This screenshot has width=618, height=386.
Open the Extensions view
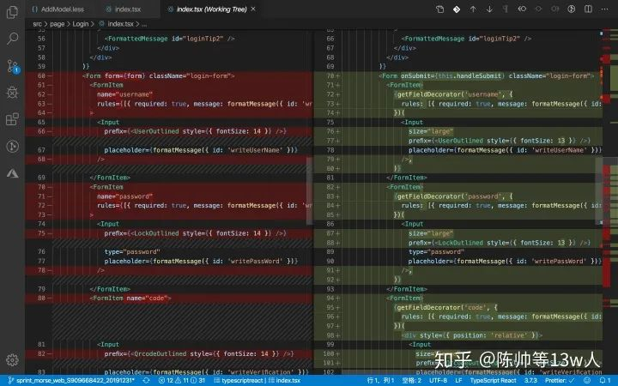[x=12, y=119]
